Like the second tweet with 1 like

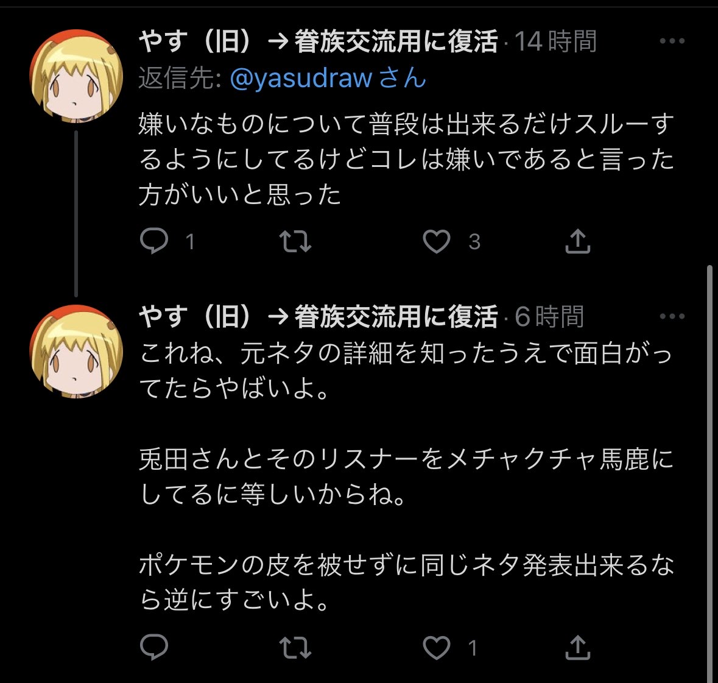pos(437,648)
